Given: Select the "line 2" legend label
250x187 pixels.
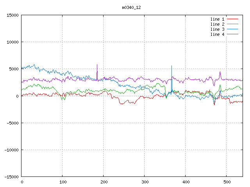Looking at the screenshot, I should pyautogui.click(x=218, y=24).
